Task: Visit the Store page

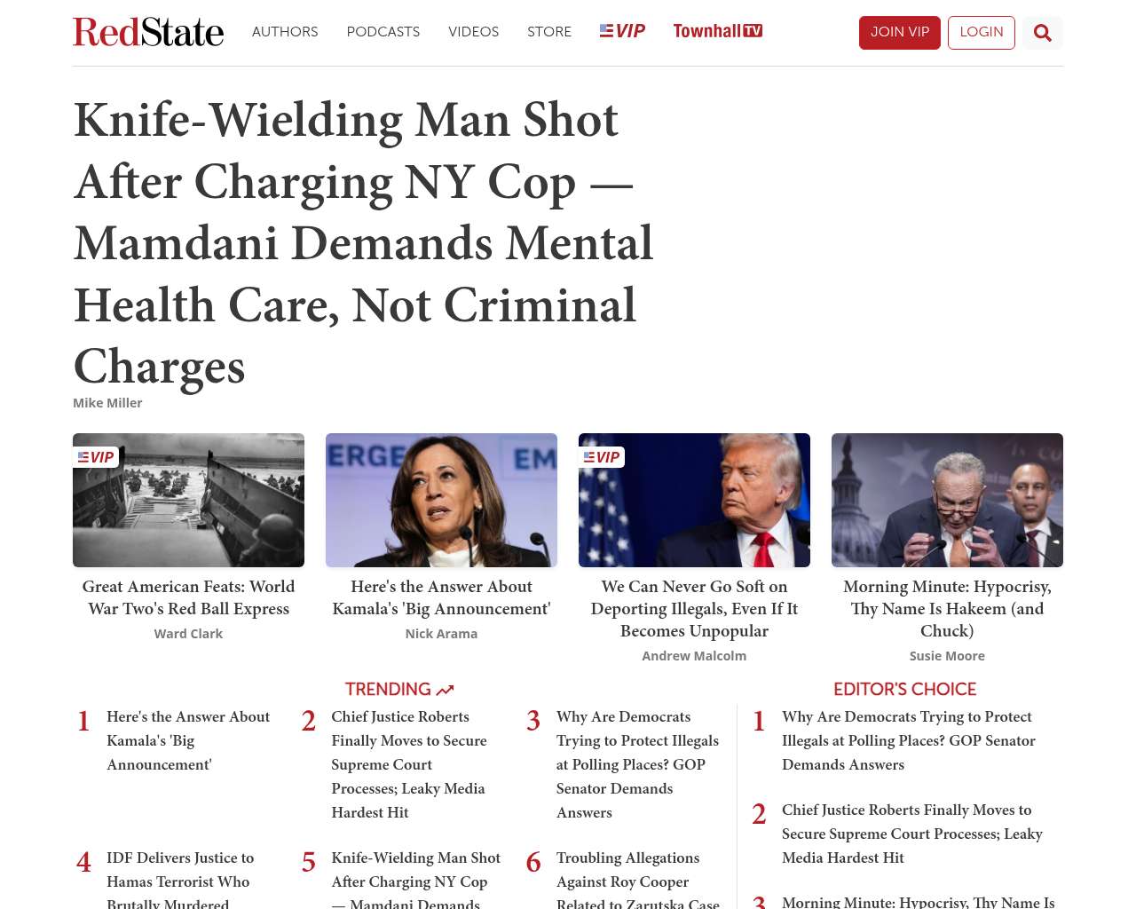Action: pyautogui.click(x=549, y=32)
